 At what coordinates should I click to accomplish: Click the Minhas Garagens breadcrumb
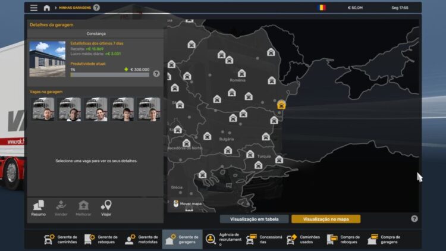(75, 8)
